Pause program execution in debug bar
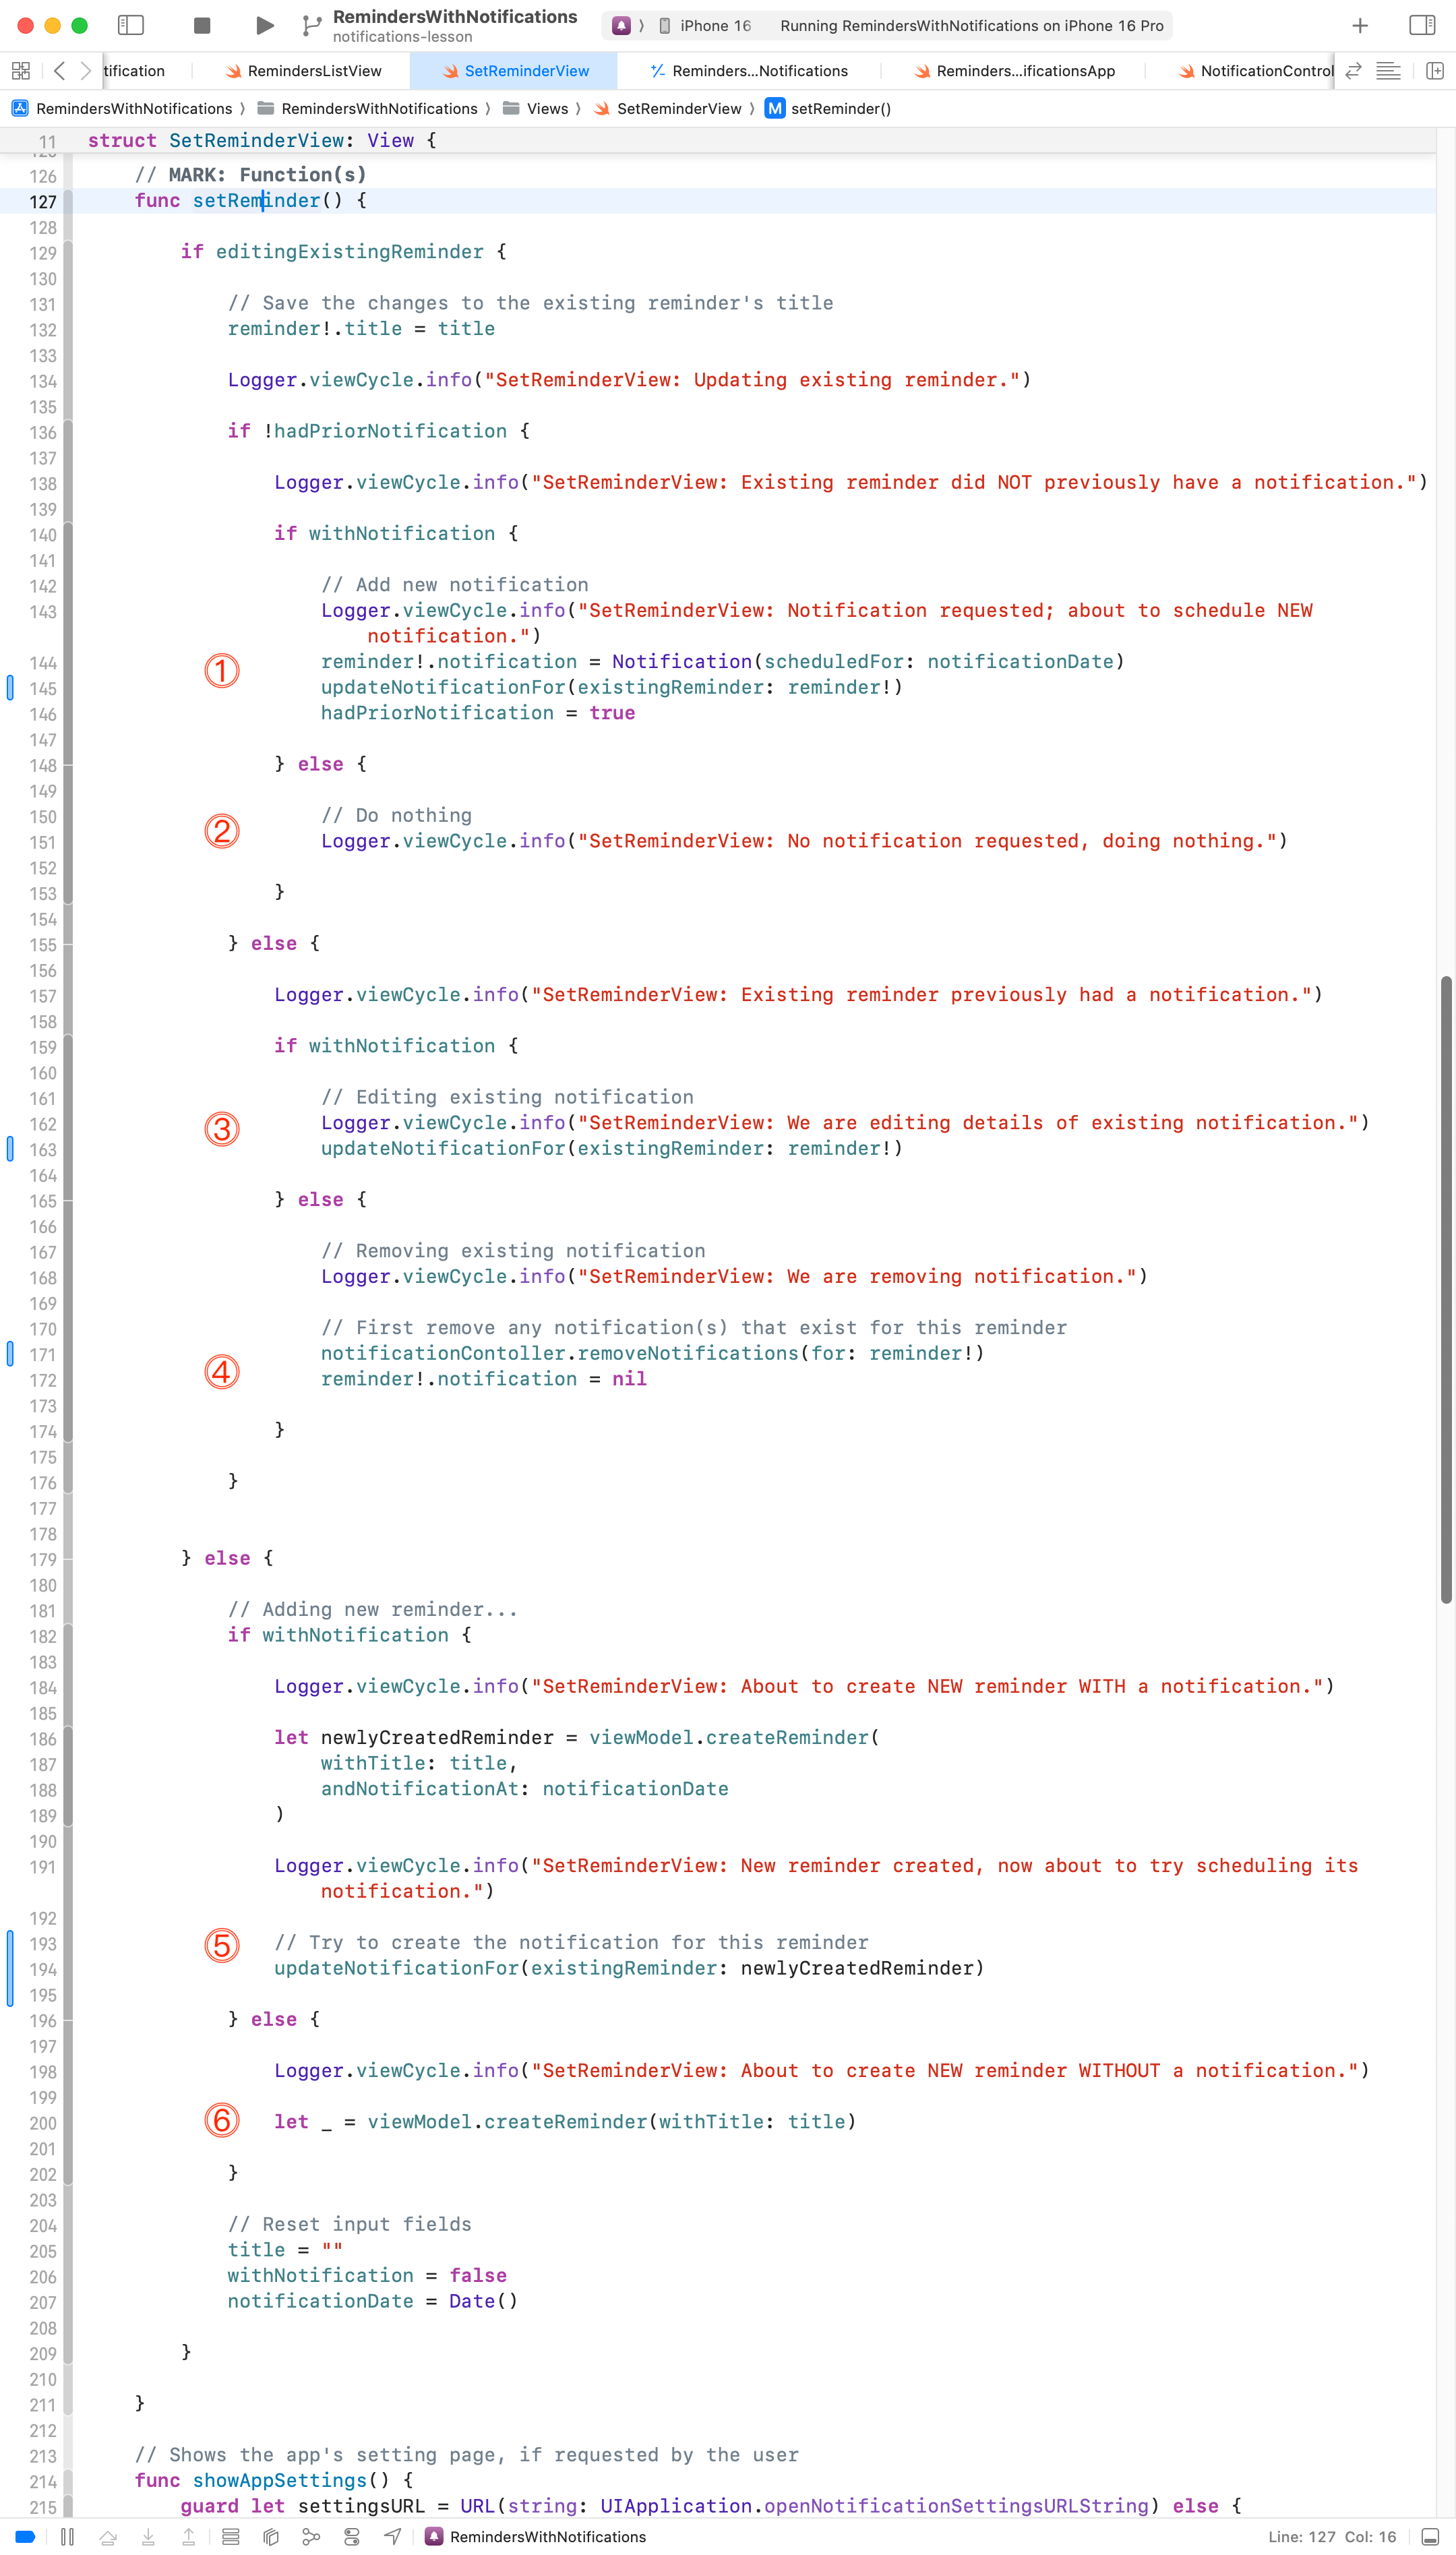The width and height of the screenshot is (1456, 2555). pyautogui.click(x=67, y=2536)
